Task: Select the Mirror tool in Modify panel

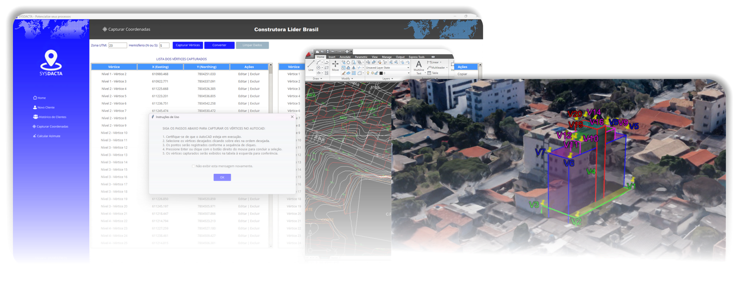Action: point(354,68)
